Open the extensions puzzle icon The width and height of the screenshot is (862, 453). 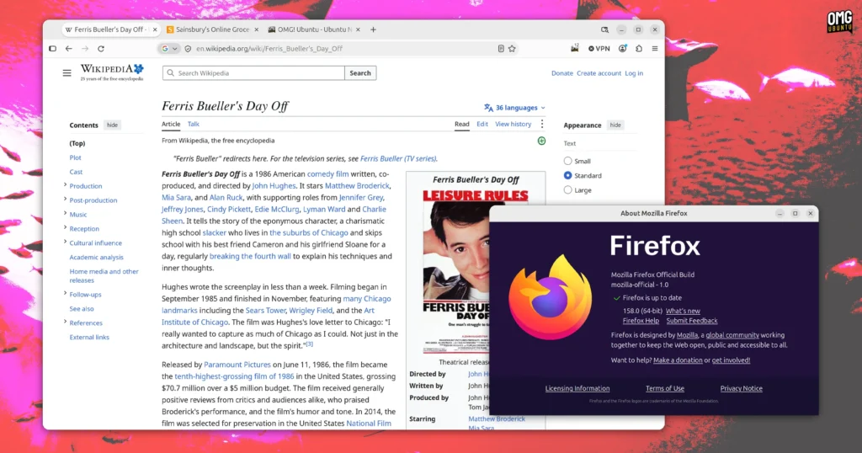point(639,48)
